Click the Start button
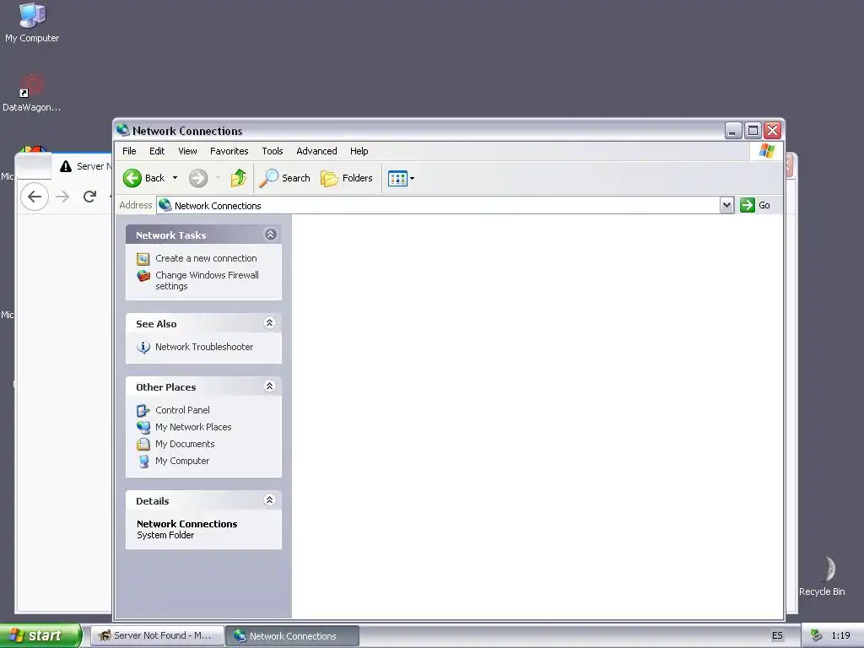The width and height of the screenshot is (864, 648). tap(40, 635)
